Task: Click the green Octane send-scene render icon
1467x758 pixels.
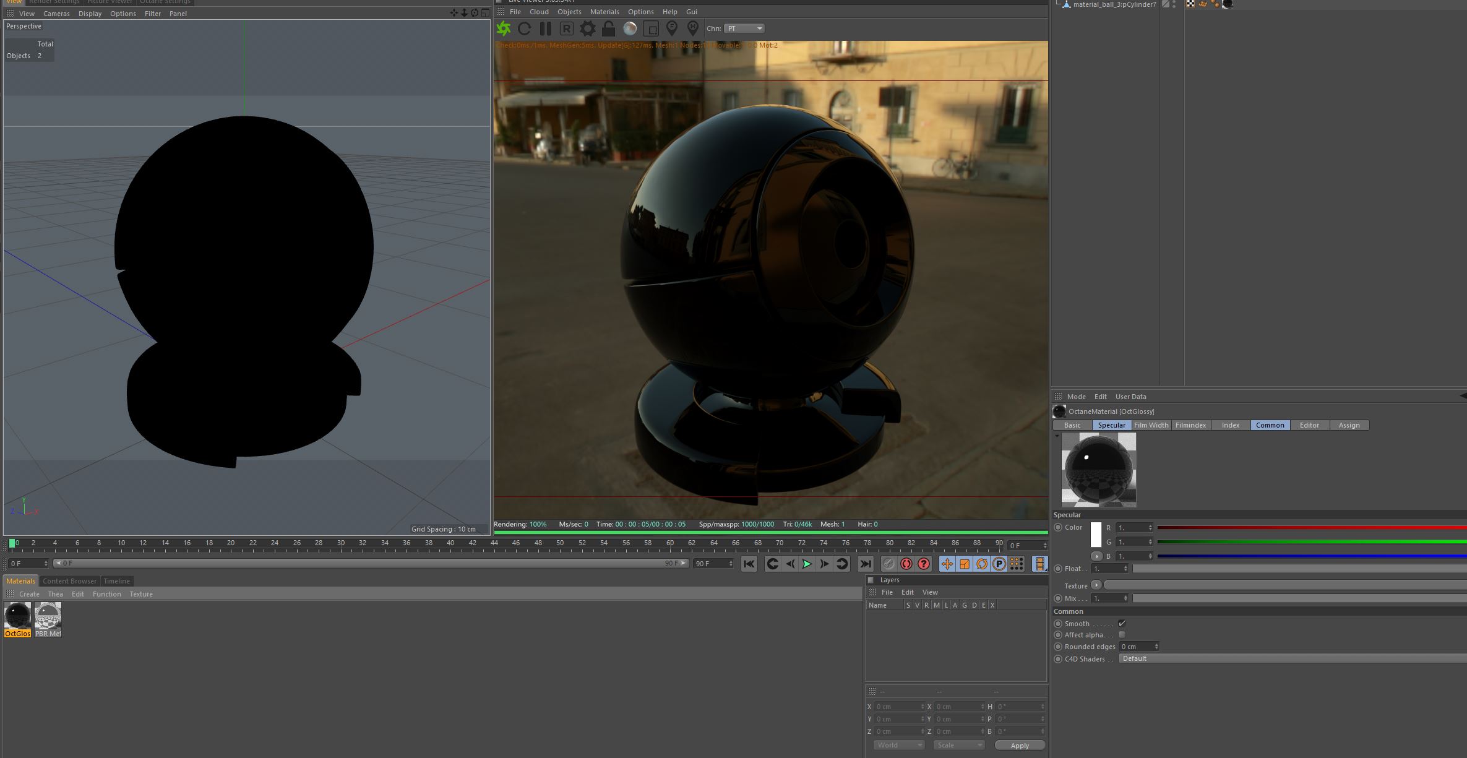Action: pos(504,28)
